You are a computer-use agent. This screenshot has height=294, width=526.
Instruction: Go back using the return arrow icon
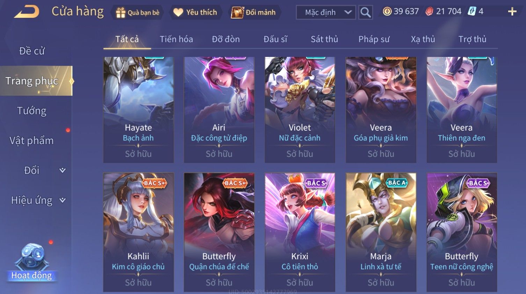coord(26,12)
